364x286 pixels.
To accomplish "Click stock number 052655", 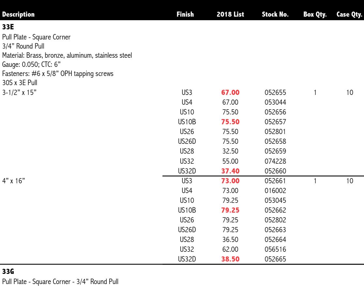I will [x=275, y=93].
